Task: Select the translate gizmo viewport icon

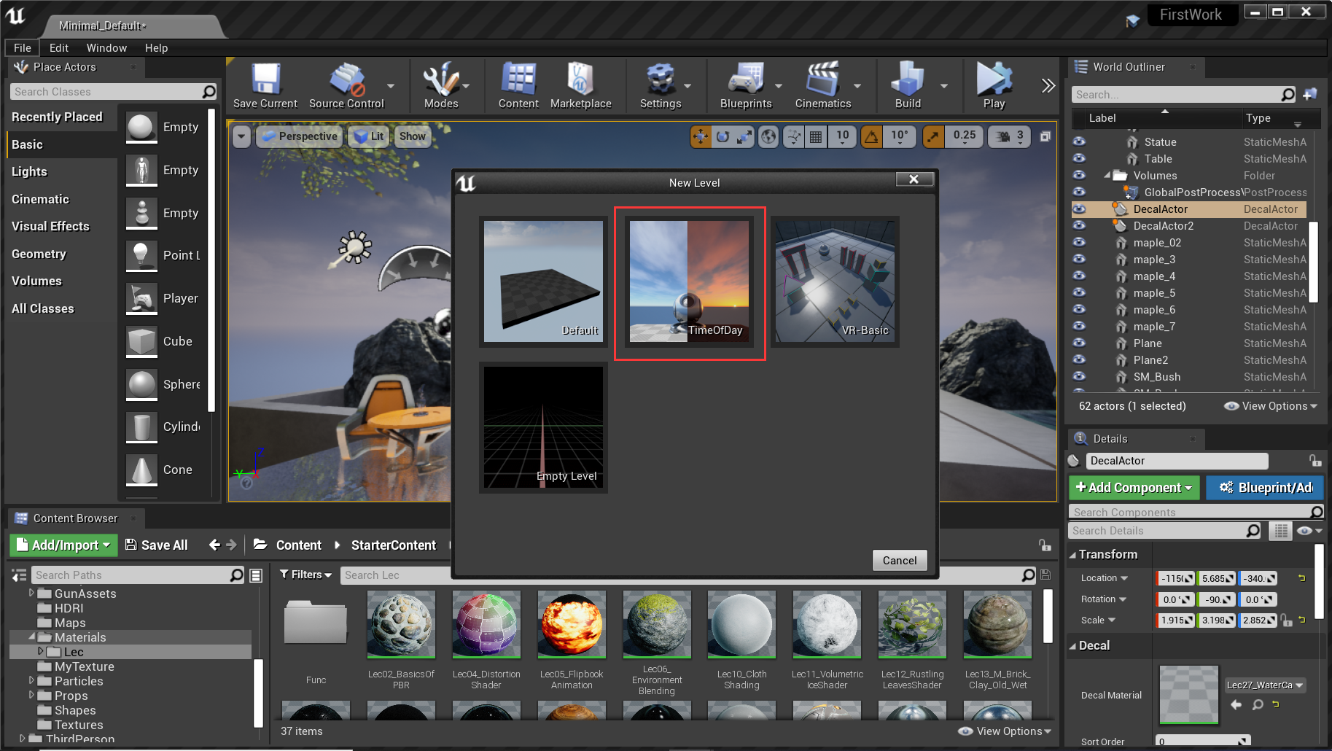Action: 701,136
